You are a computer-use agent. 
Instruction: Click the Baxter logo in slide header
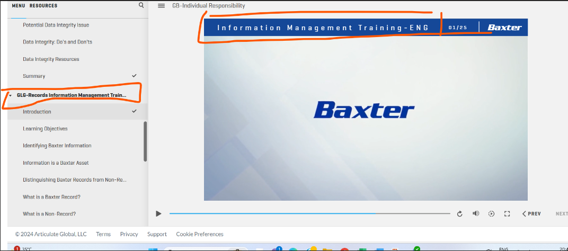pos(504,28)
